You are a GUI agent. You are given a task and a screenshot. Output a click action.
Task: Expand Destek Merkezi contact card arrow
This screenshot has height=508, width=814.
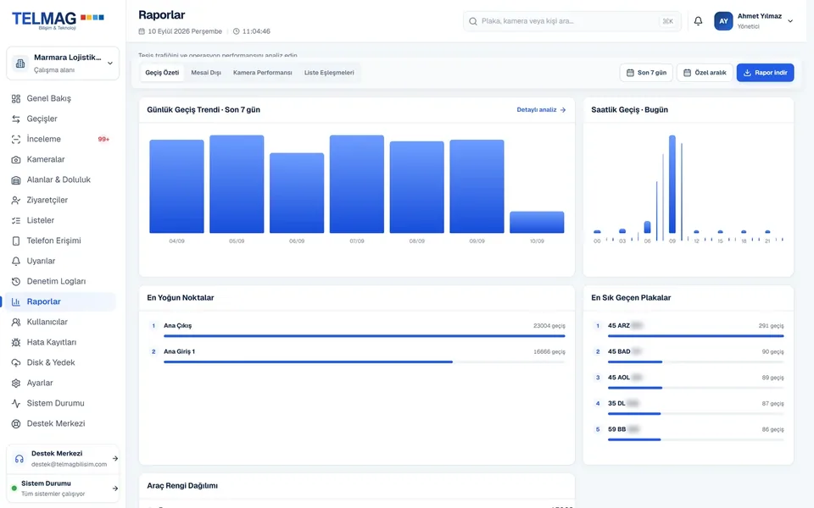(115, 458)
